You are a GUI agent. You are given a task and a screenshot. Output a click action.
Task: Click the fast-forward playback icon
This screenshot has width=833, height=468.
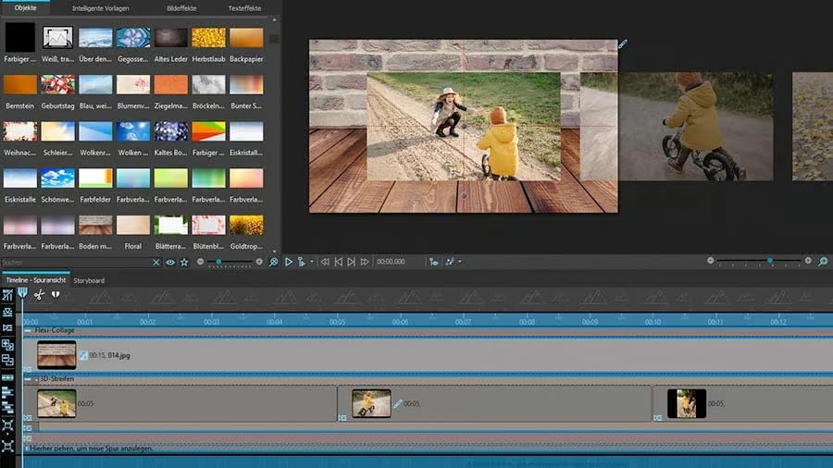[x=364, y=263]
